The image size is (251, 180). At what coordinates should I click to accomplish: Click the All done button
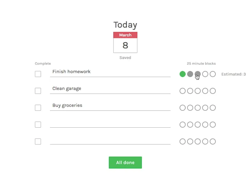[125, 162]
